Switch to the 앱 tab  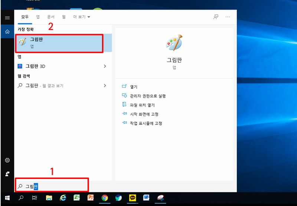click(x=38, y=17)
